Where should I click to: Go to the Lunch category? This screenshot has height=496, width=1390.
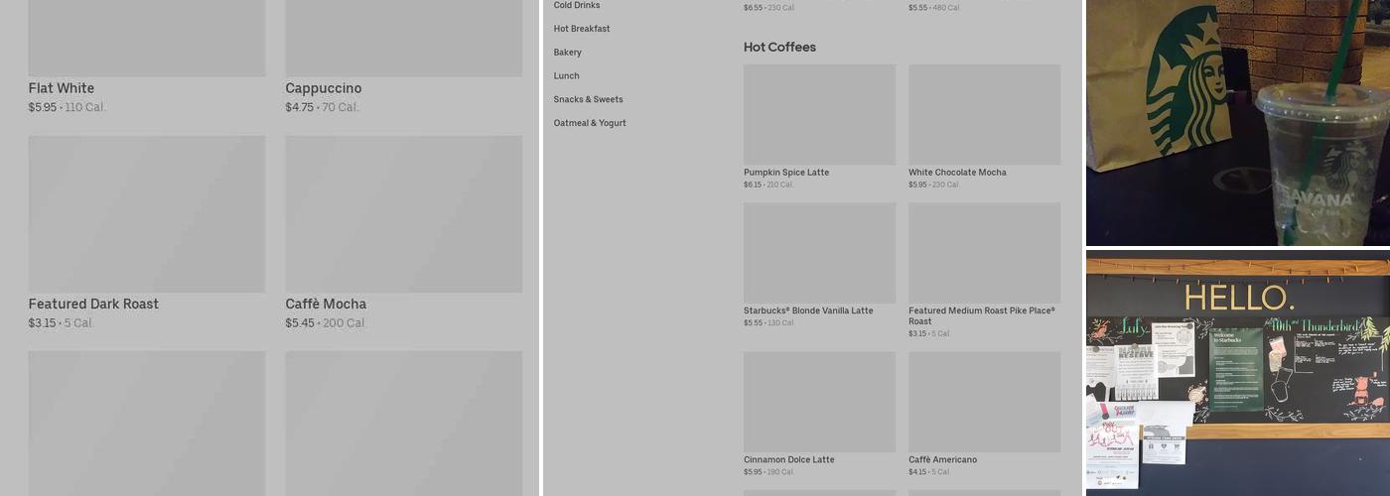(567, 76)
